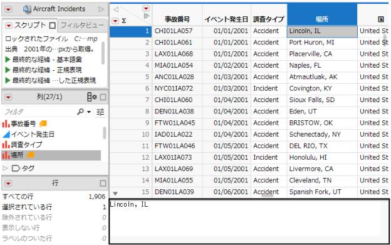Click the label tag icon beside 事故番号
Viewport: 391px width, 245px height.
pyautogui.click(x=43, y=123)
